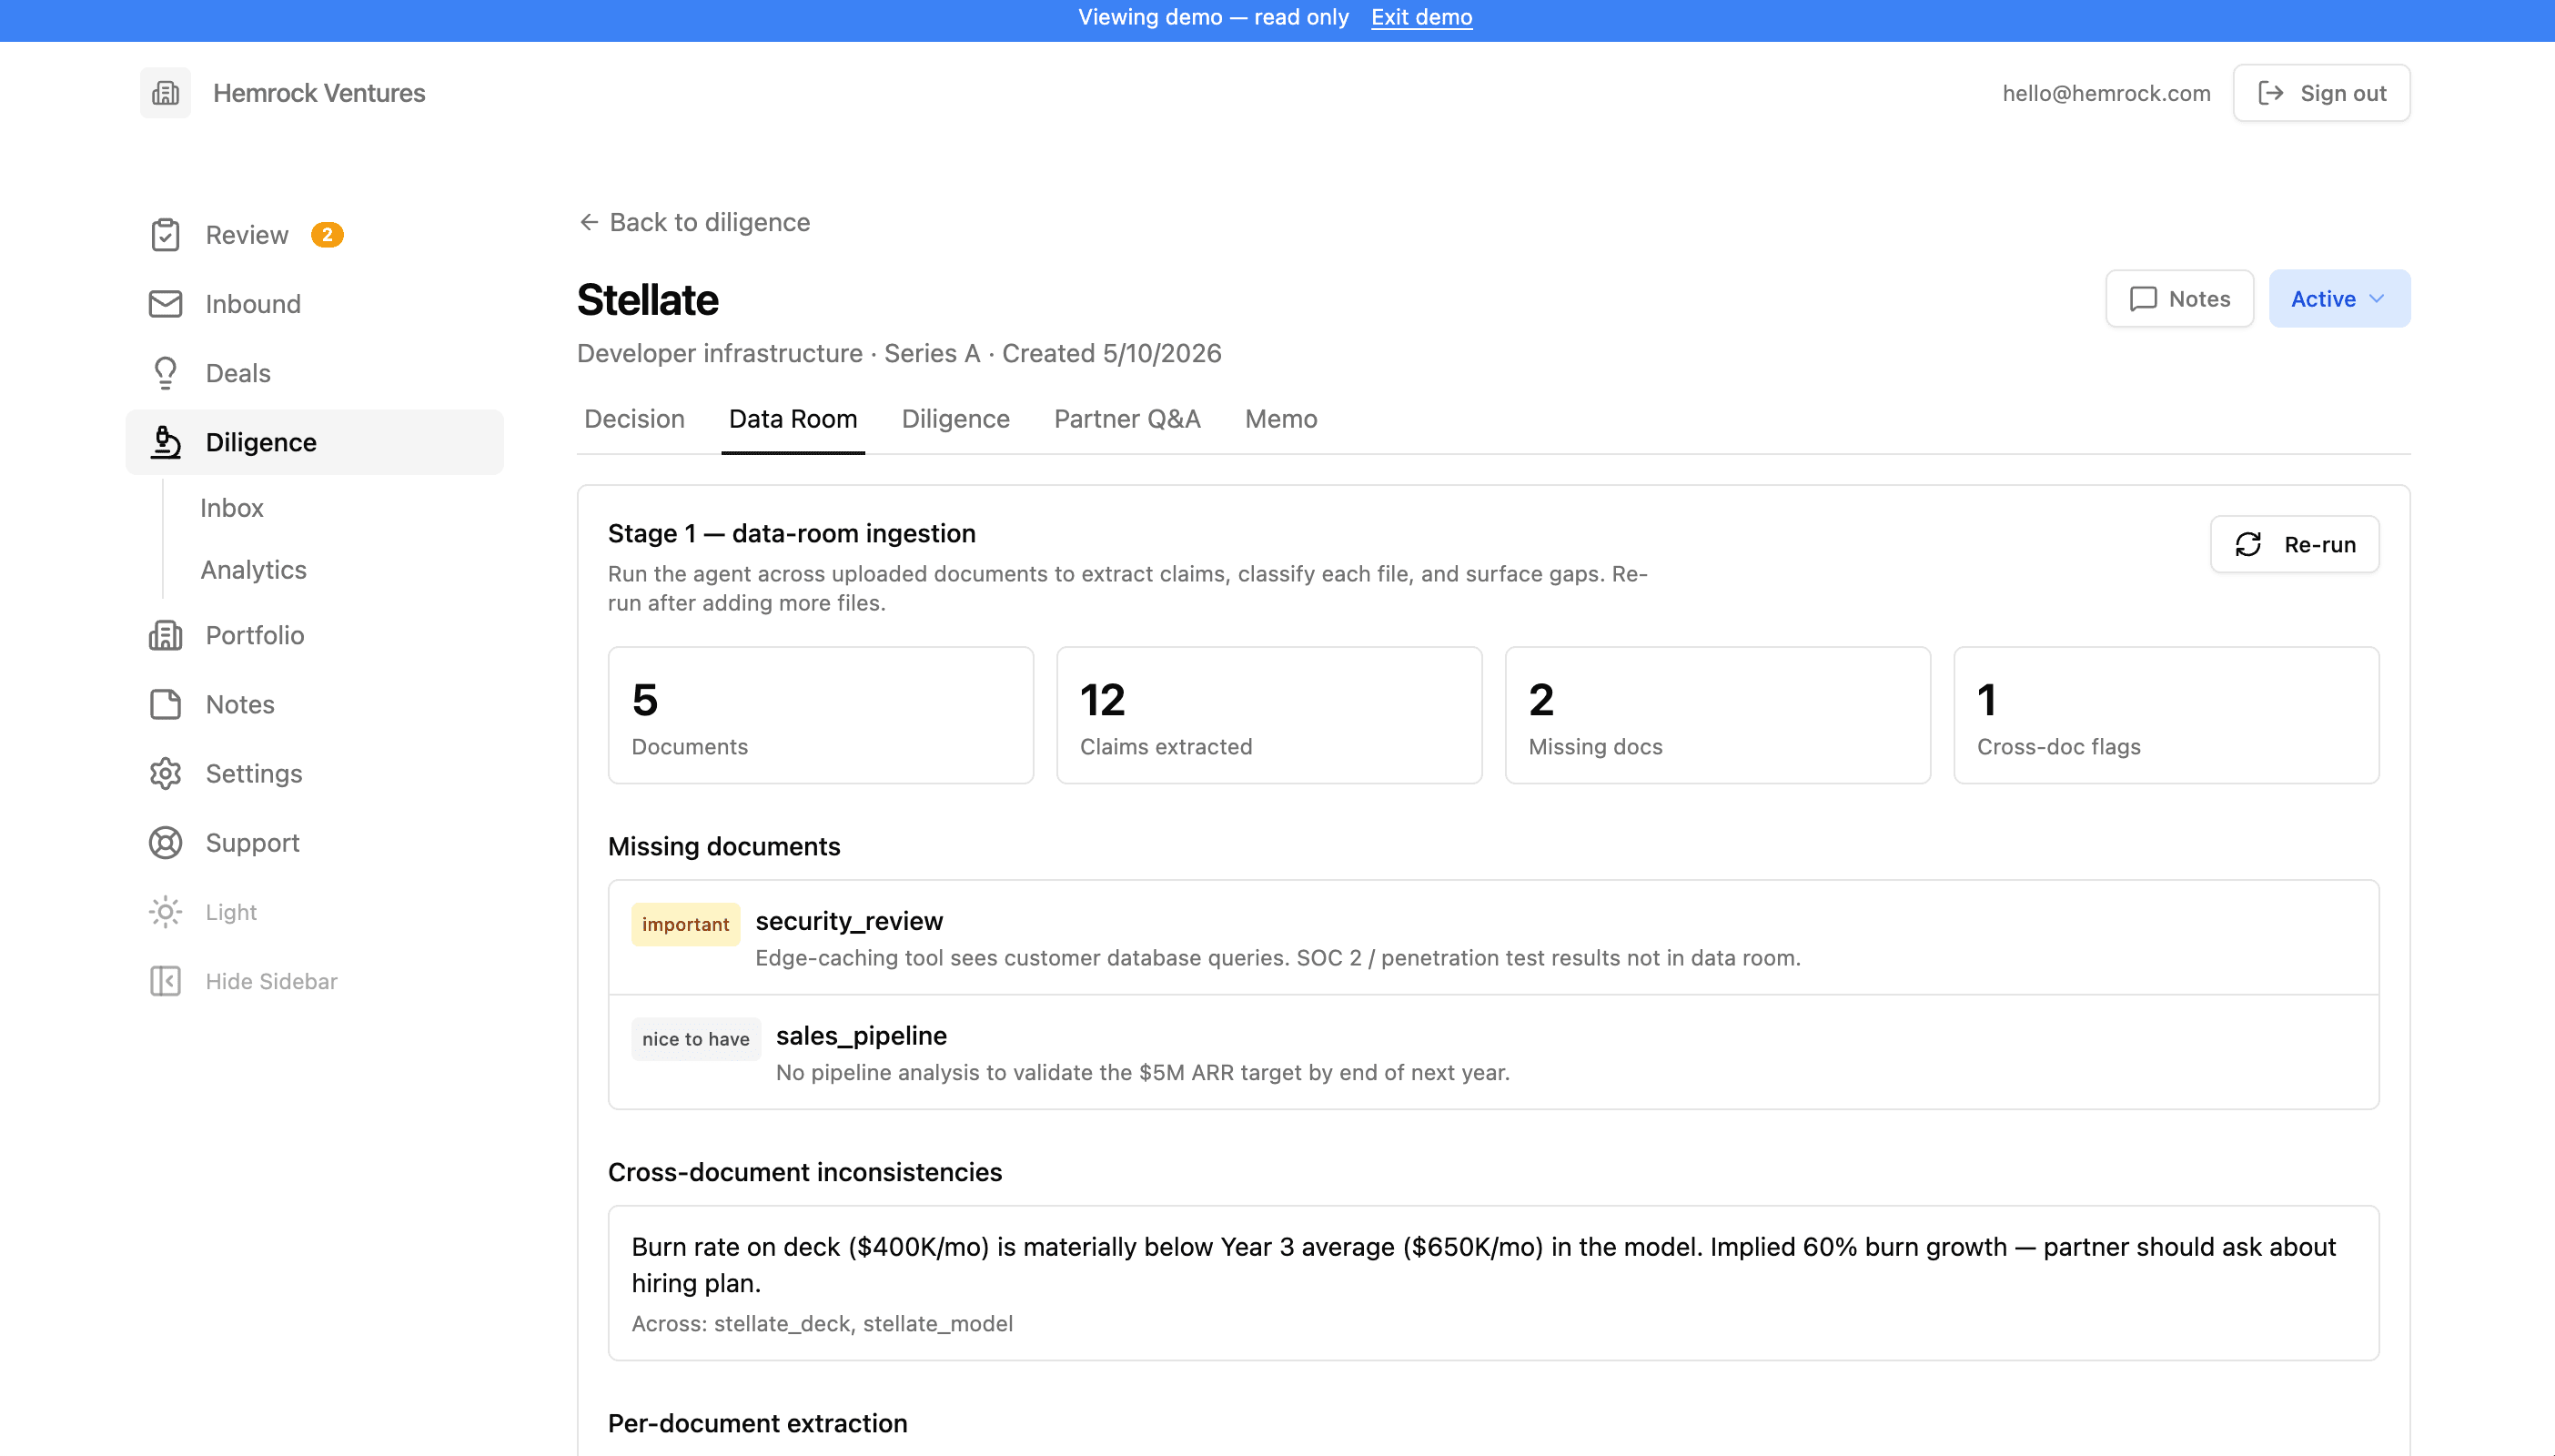Click the 'Across: stellate_deck, stellate_model' text
2555x1456 pixels.
[x=822, y=1324]
